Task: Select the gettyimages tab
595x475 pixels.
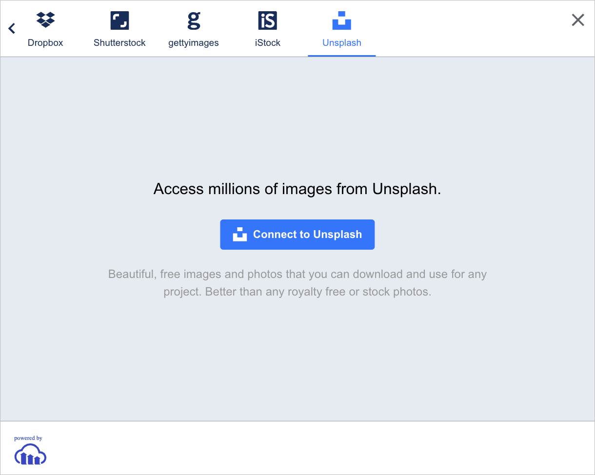Action: (x=194, y=29)
